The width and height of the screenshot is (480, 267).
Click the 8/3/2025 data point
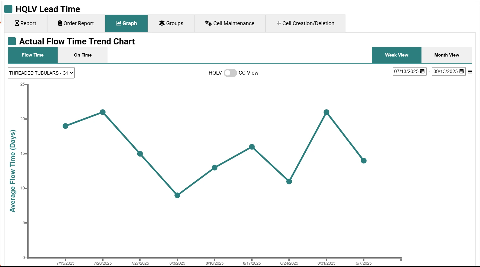[x=177, y=195]
